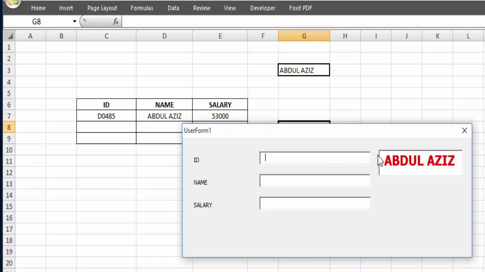Go to the Formulas tab

[x=142, y=8]
